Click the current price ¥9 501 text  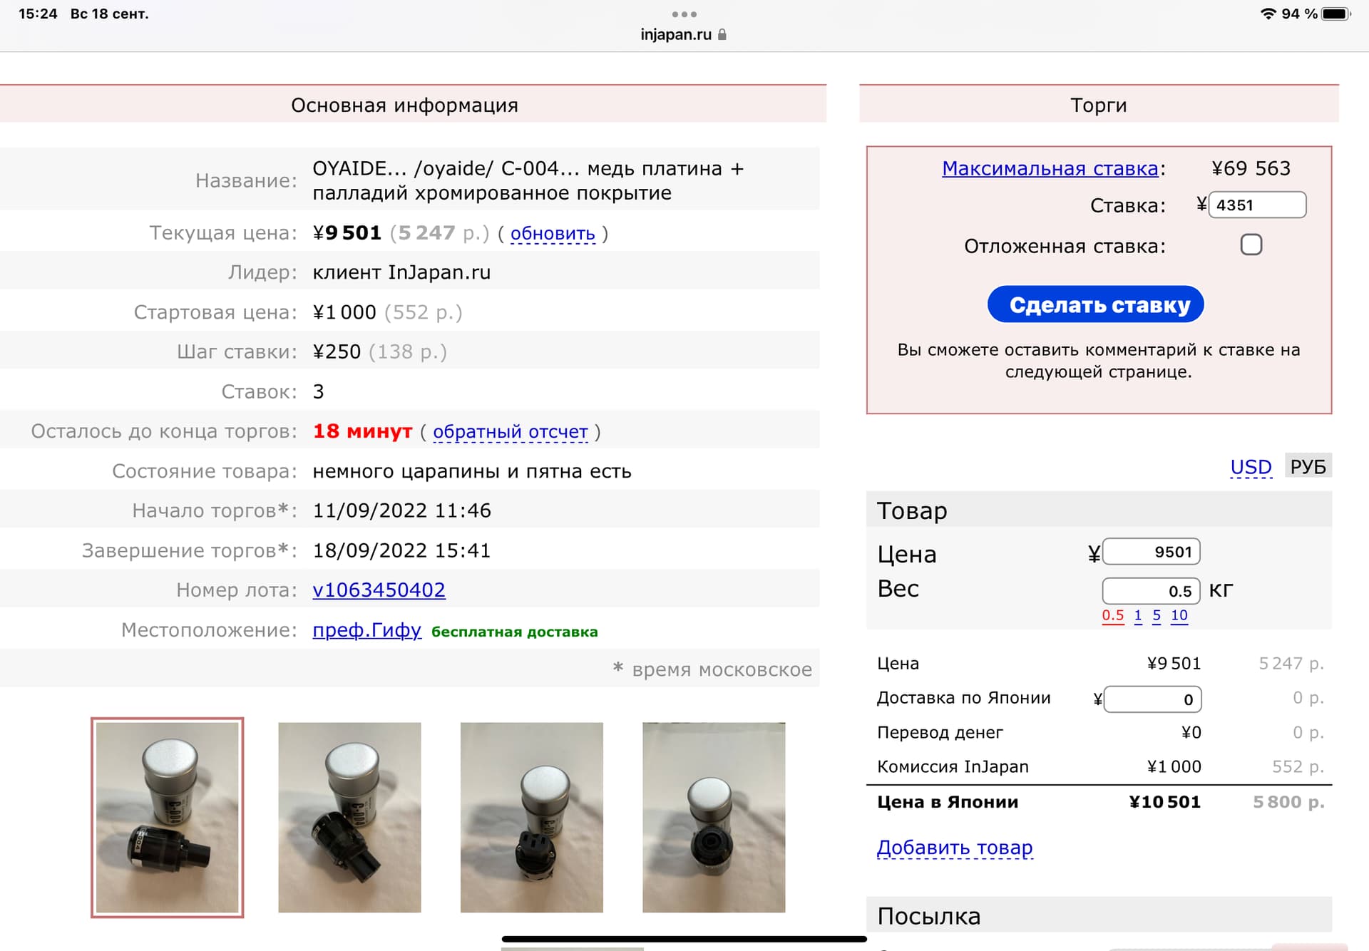click(347, 232)
